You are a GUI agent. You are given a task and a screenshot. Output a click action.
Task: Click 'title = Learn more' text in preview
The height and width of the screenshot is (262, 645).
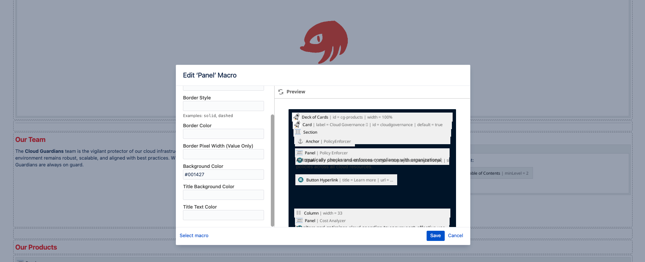point(359,180)
